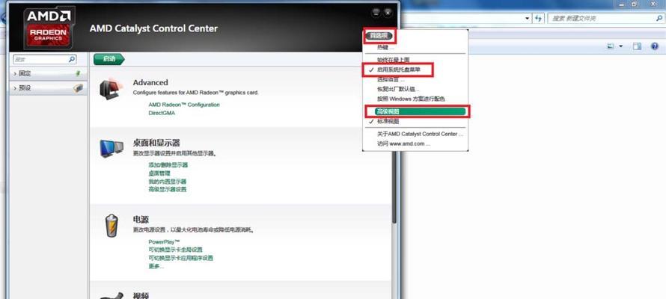Click the AMD Catalyst Control Center title text
The width and height of the screenshot is (666, 299).
click(x=153, y=28)
